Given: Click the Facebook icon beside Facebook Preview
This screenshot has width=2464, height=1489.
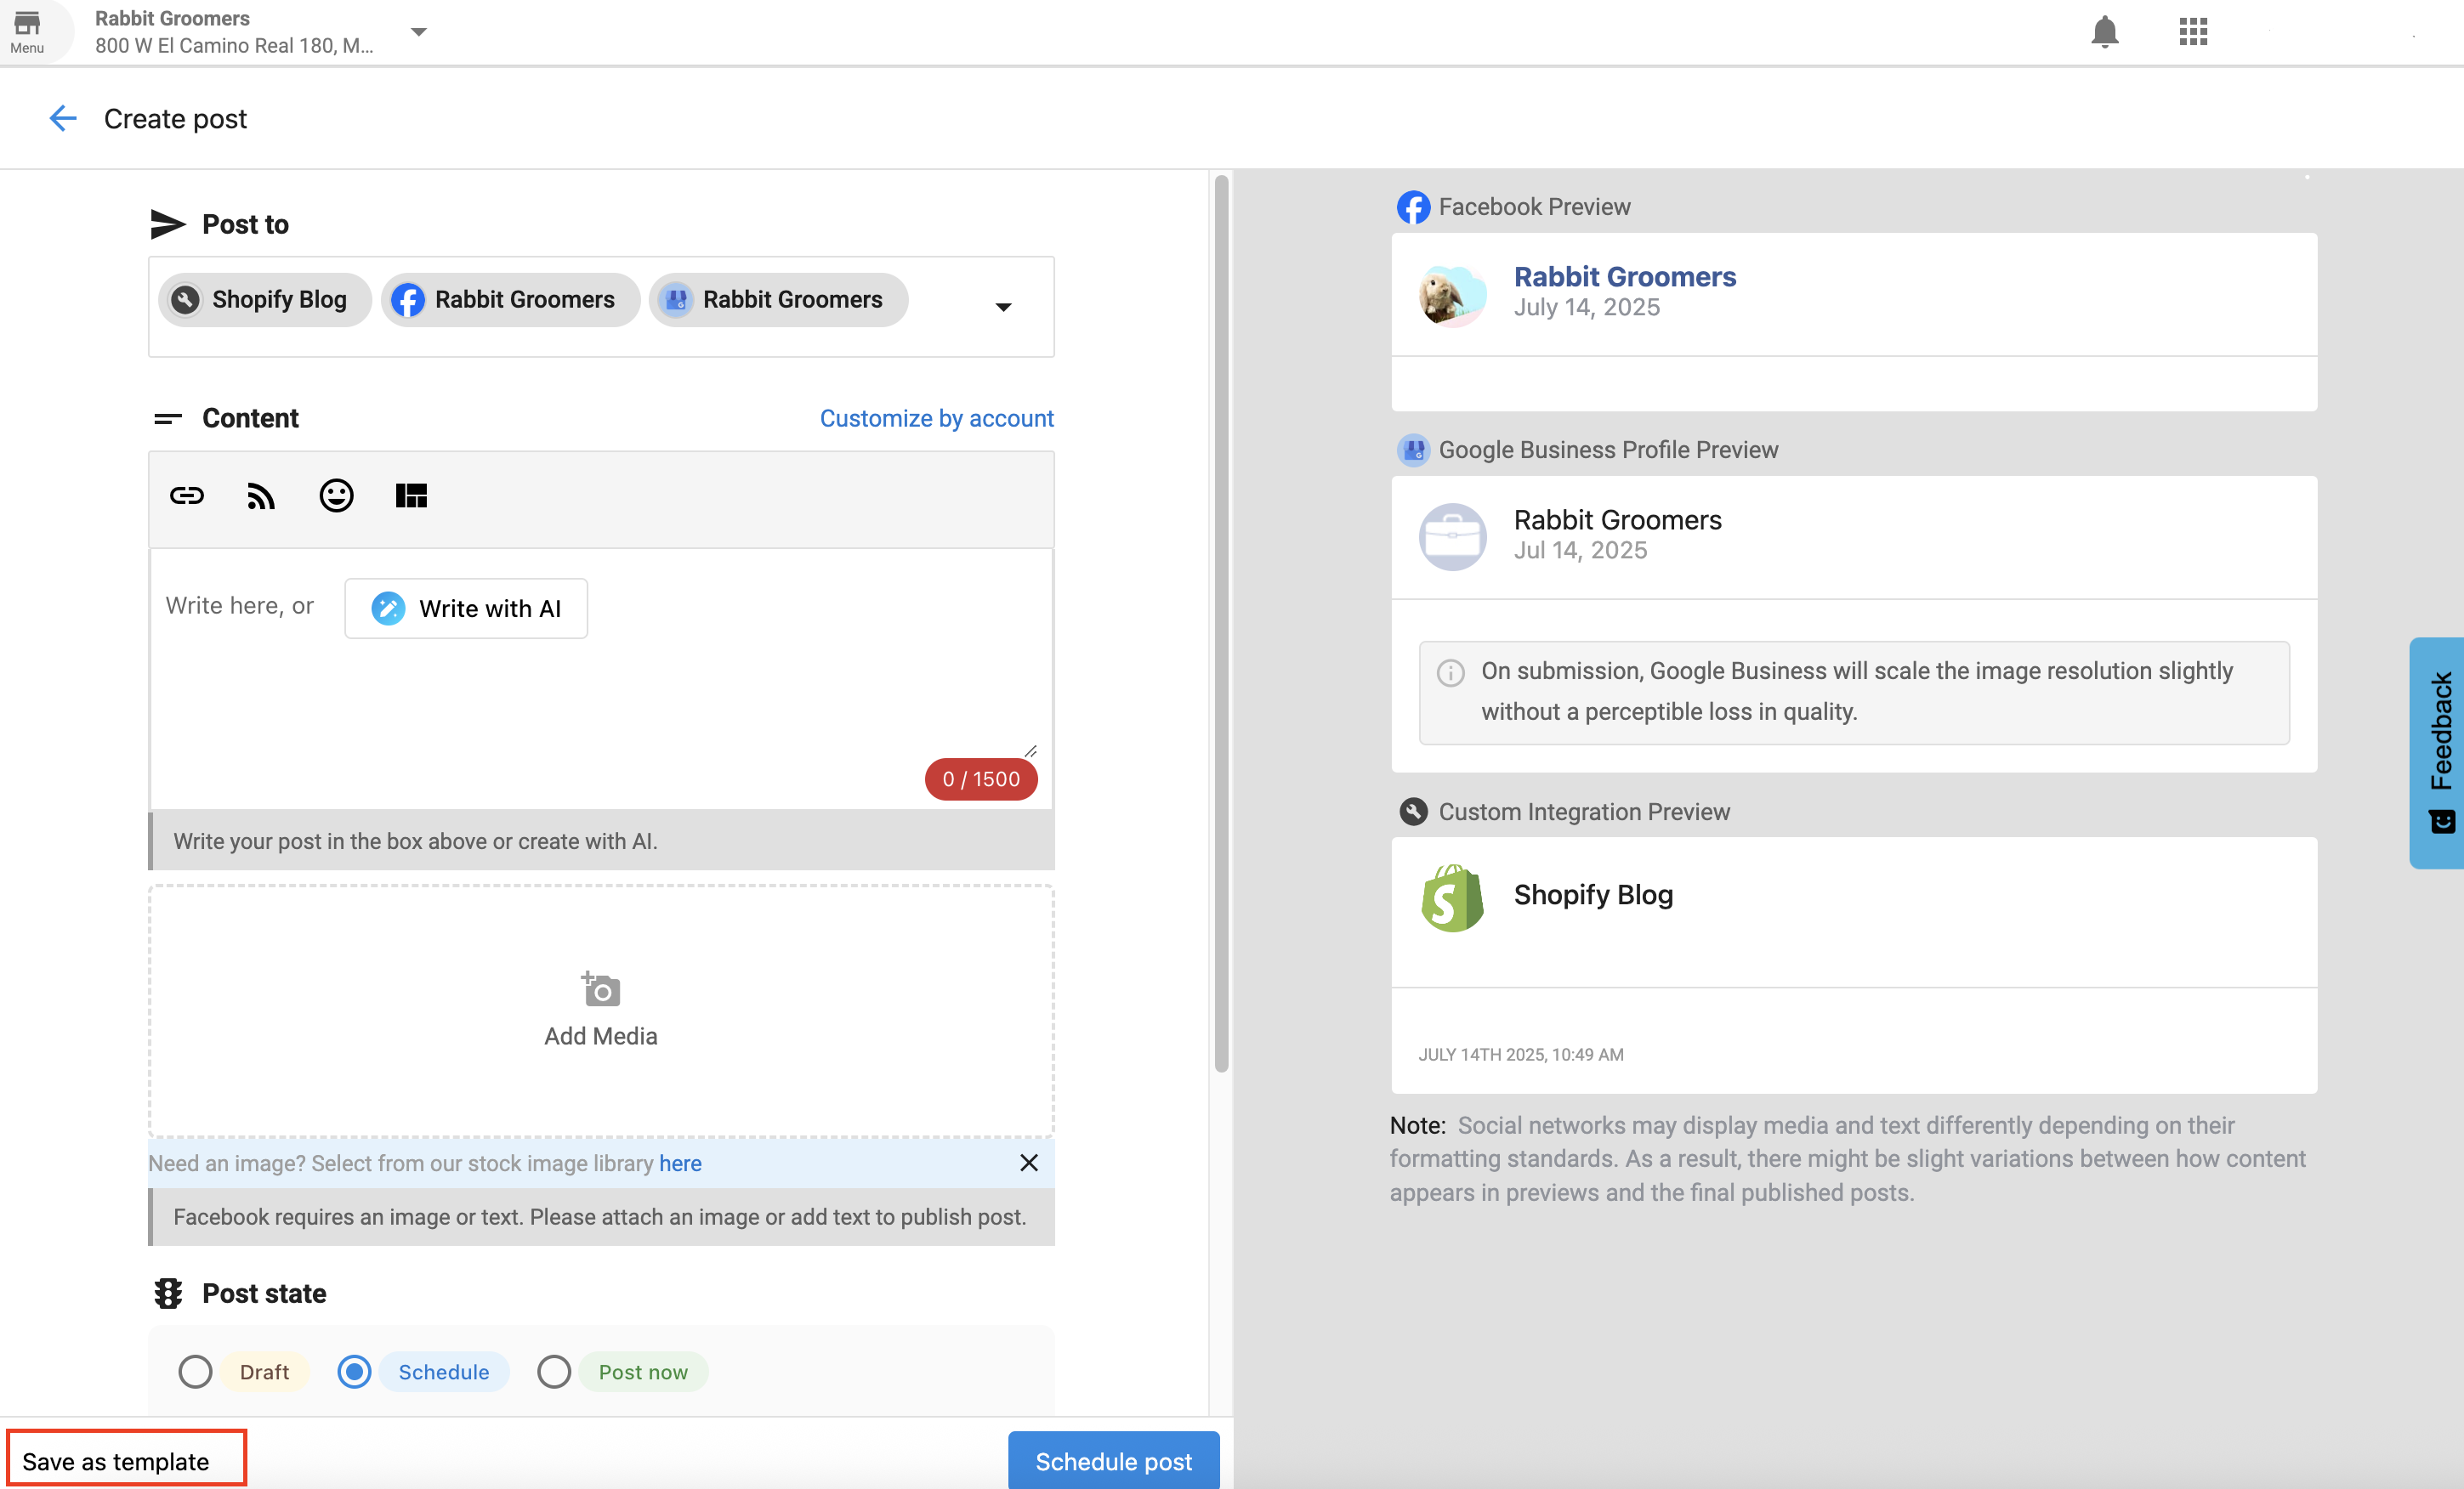Looking at the screenshot, I should click(1414, 207).
